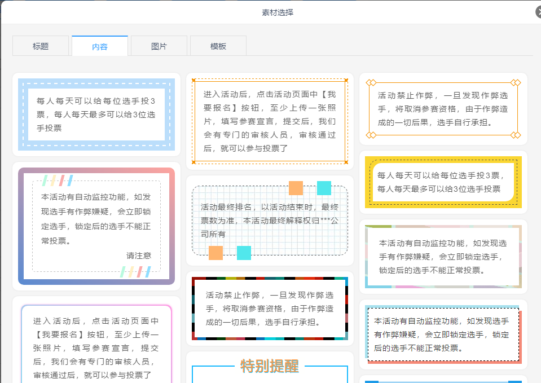Select the multicolor striped-border no-cheating card
Image resolution: width=541 pixels, height=383 pixels.
(x=270, y=309)
